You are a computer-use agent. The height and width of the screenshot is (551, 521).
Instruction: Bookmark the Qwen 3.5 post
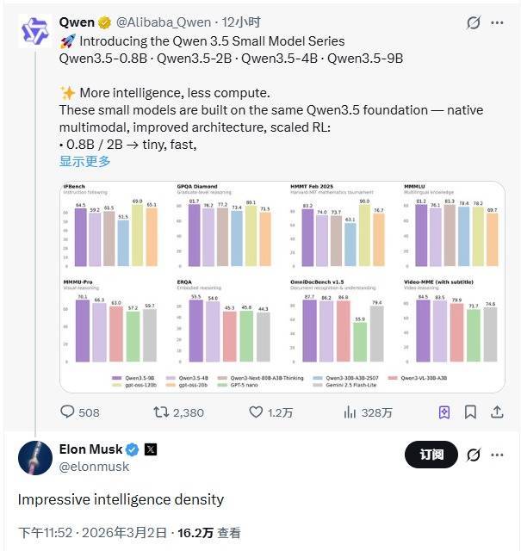pyautogui.click(x=470, y=412)
